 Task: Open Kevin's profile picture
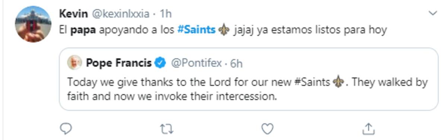point(33,24)
